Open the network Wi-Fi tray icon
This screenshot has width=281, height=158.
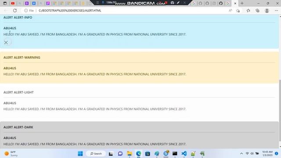(247, 154)
